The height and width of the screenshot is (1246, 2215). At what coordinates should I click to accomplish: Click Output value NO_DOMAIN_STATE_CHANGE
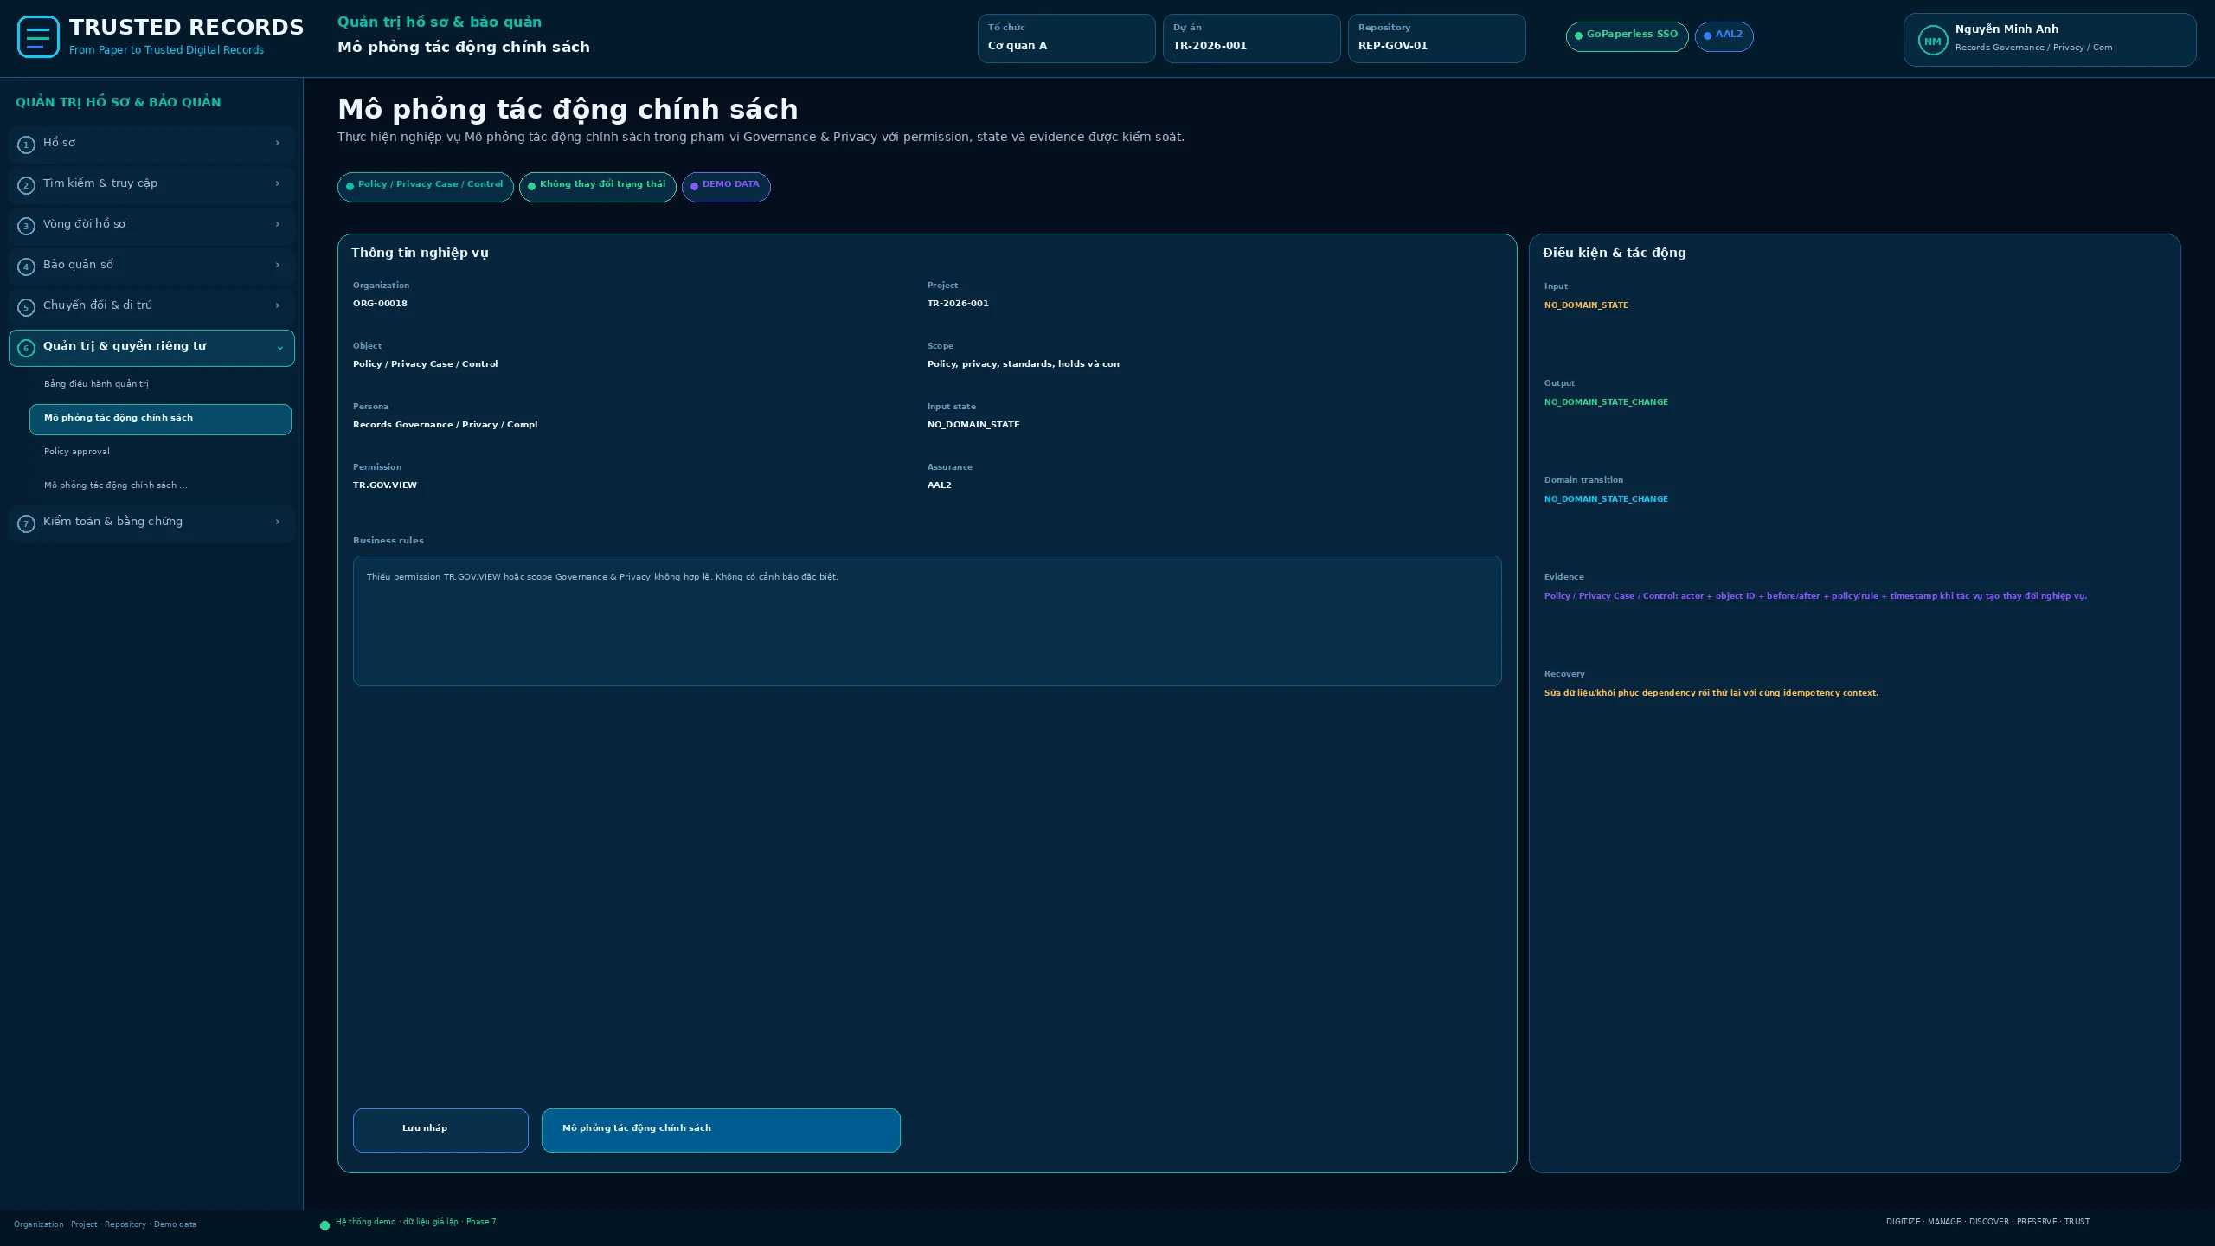[x=1606, y=402]
